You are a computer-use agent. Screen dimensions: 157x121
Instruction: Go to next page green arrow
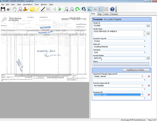pyautogui.click(x=60, y=9)
